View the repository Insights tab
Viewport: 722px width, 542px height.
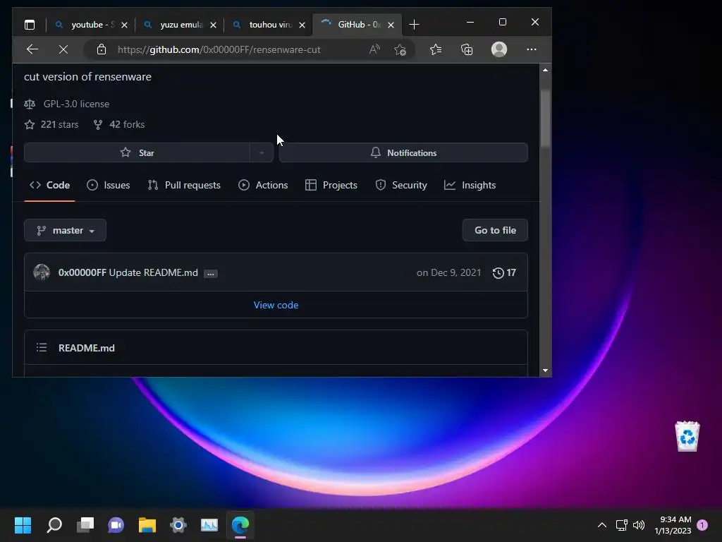(x=470, y=185)
